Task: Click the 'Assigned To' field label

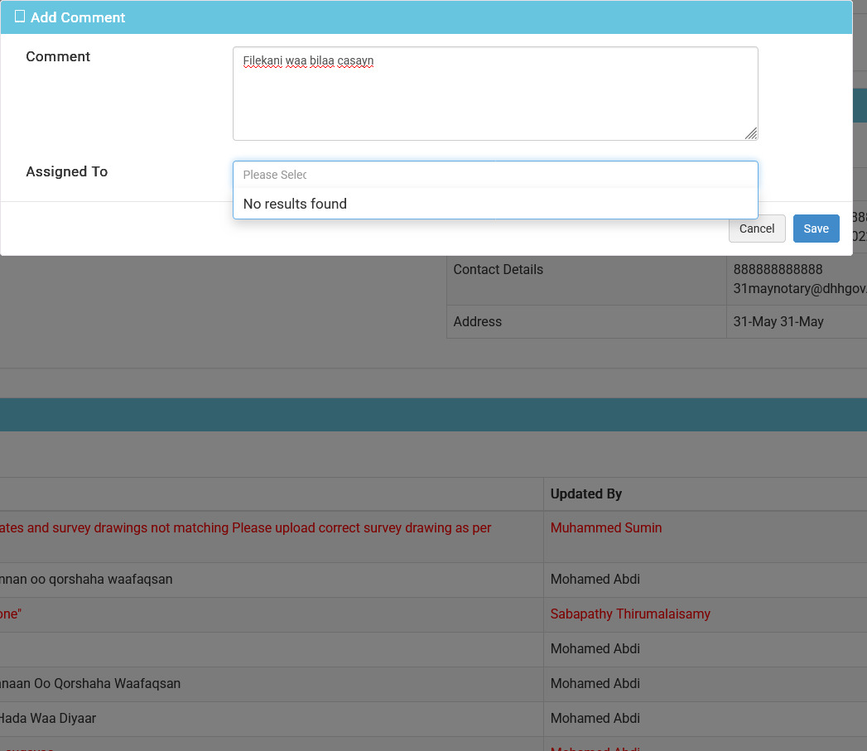Action: [x=66, y=171]
